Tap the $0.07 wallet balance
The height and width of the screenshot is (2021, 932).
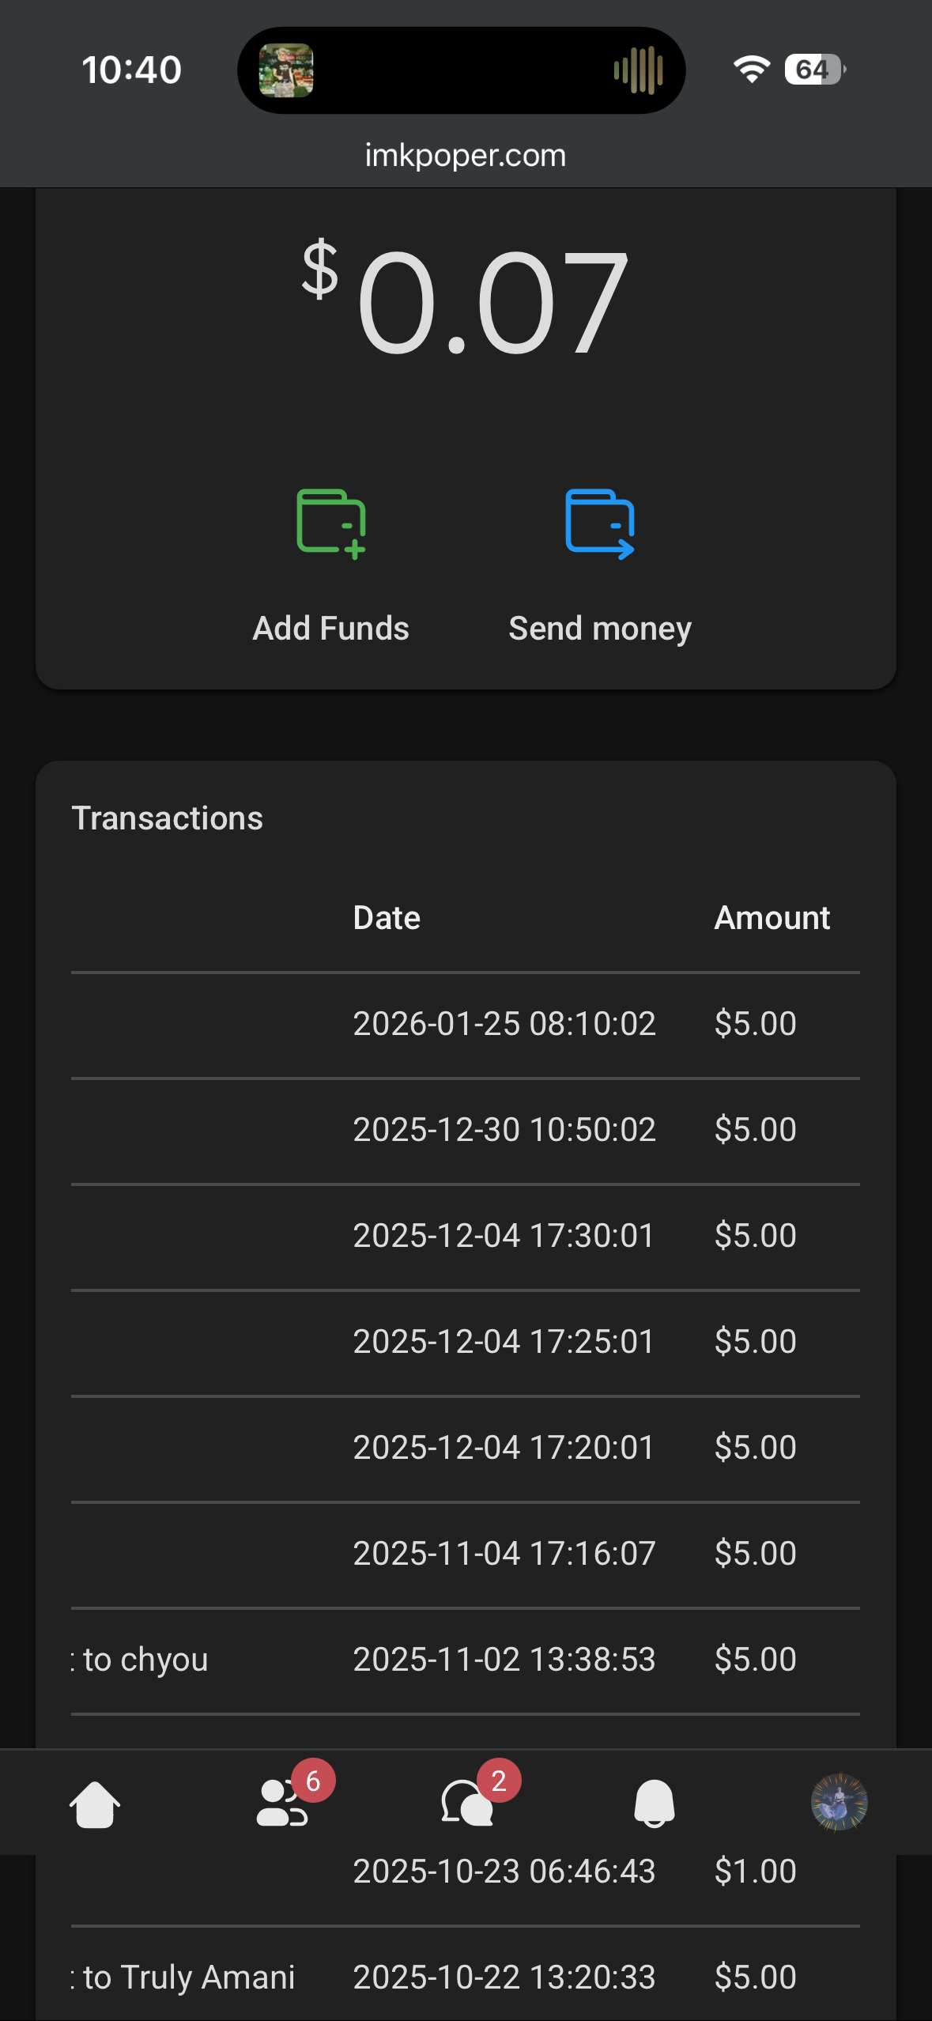click(x=466, y=300)
